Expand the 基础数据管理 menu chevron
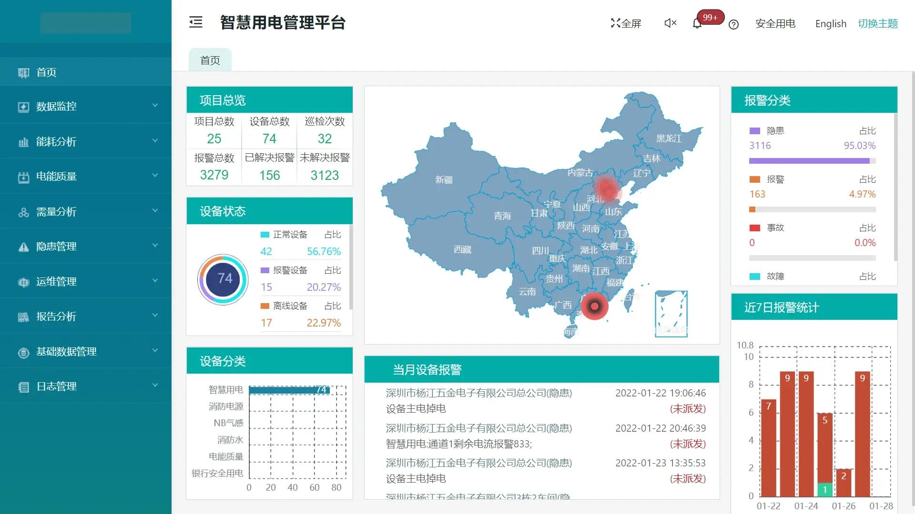The image size is (915, 514). 155,351
